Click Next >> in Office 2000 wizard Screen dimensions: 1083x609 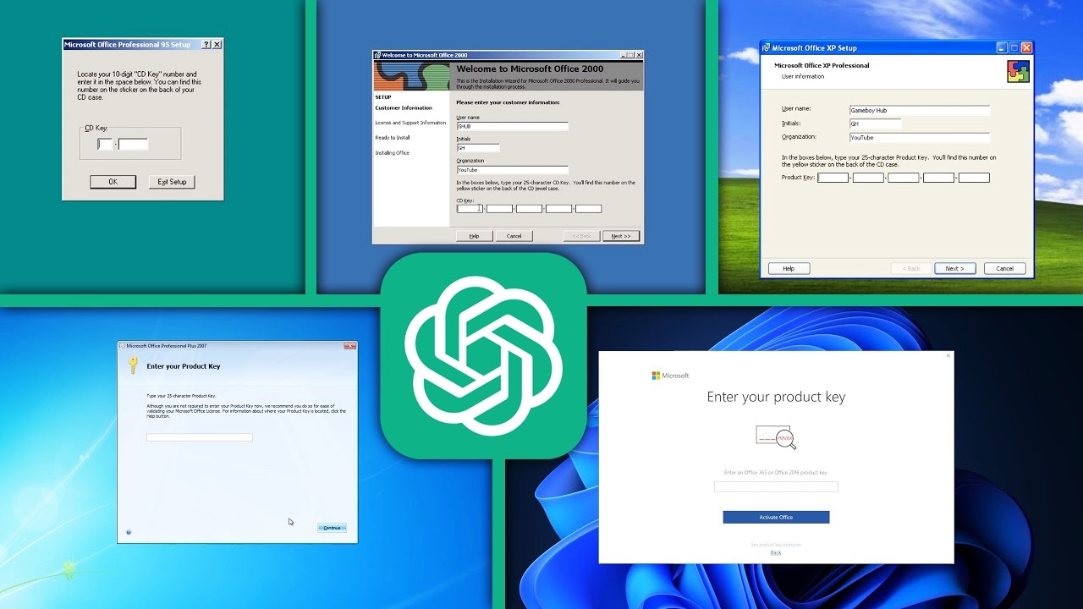click(x=621, y=236)
